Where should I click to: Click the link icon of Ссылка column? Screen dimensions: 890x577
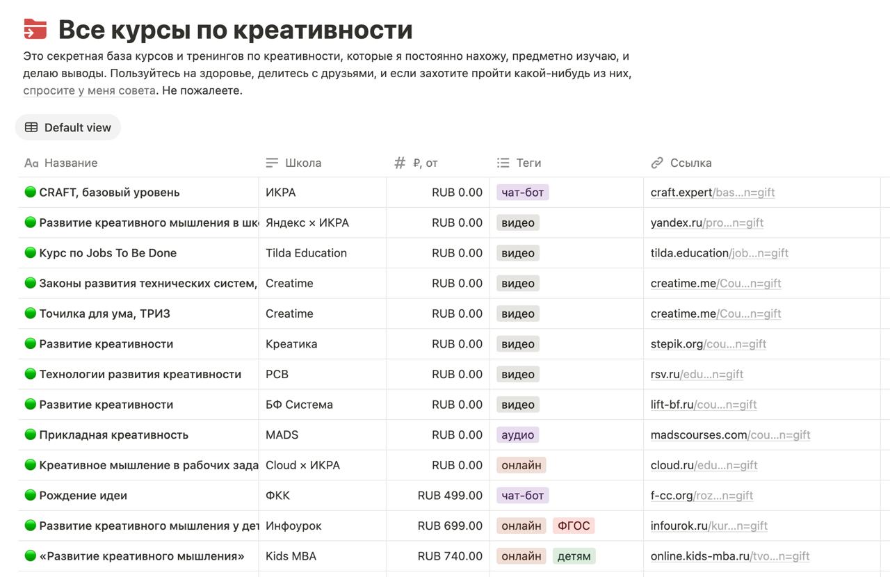click(657, 163)
